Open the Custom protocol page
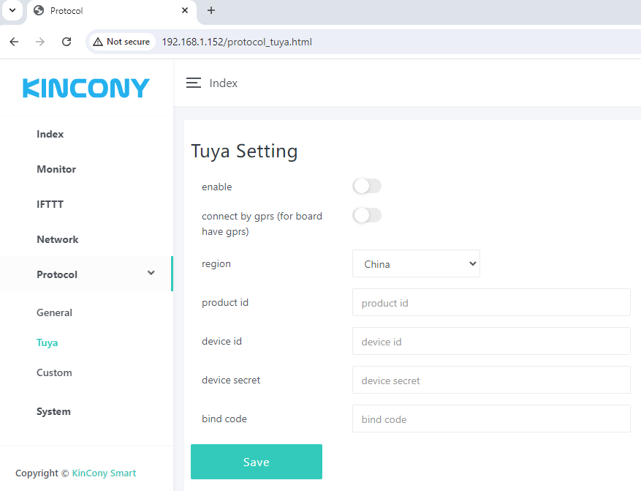This screenshot has width=641, height=491. click(54, 372)
